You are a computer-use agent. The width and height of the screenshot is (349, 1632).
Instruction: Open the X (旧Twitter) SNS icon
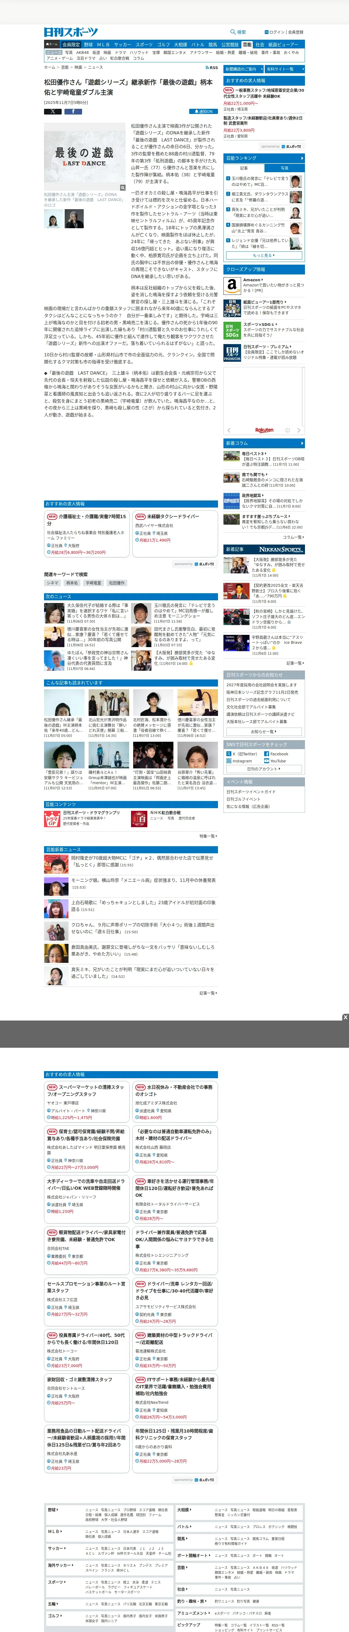coord(229,754)
